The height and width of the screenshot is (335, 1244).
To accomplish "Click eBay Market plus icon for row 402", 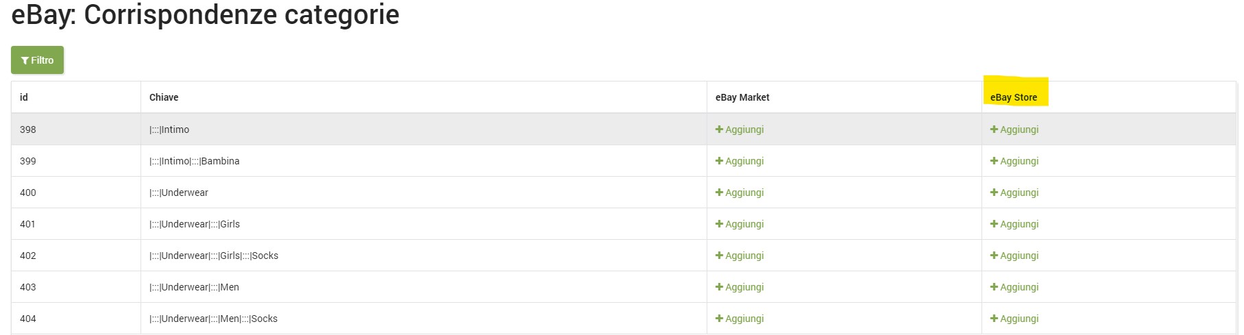I will click(719, 256).
